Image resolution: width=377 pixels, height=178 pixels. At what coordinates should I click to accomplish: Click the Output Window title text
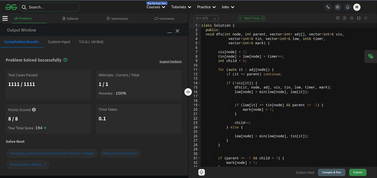21,30
